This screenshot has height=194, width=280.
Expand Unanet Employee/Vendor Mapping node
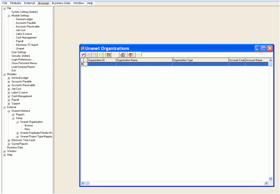(17, 133)
